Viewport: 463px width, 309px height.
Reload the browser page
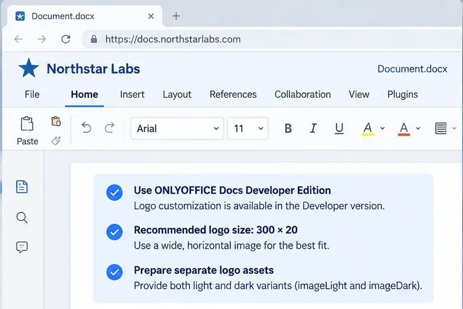click(66, 39)
